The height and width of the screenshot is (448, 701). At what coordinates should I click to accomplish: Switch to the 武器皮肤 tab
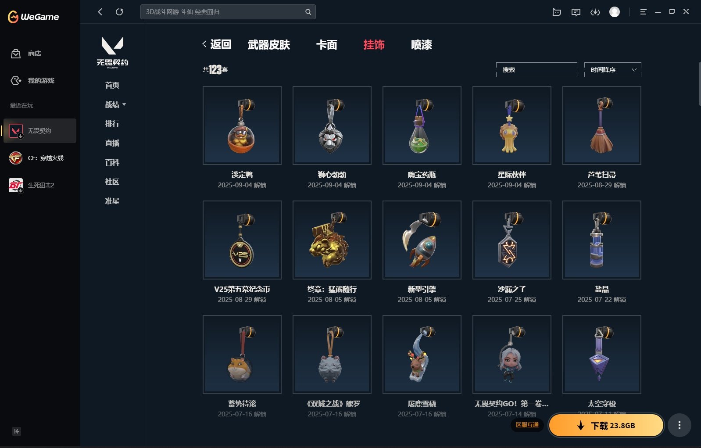tap(269, 45)
